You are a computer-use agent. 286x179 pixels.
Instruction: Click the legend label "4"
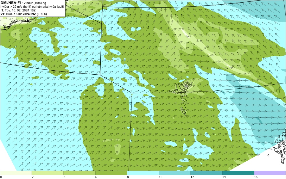click(x=64, y=177)
